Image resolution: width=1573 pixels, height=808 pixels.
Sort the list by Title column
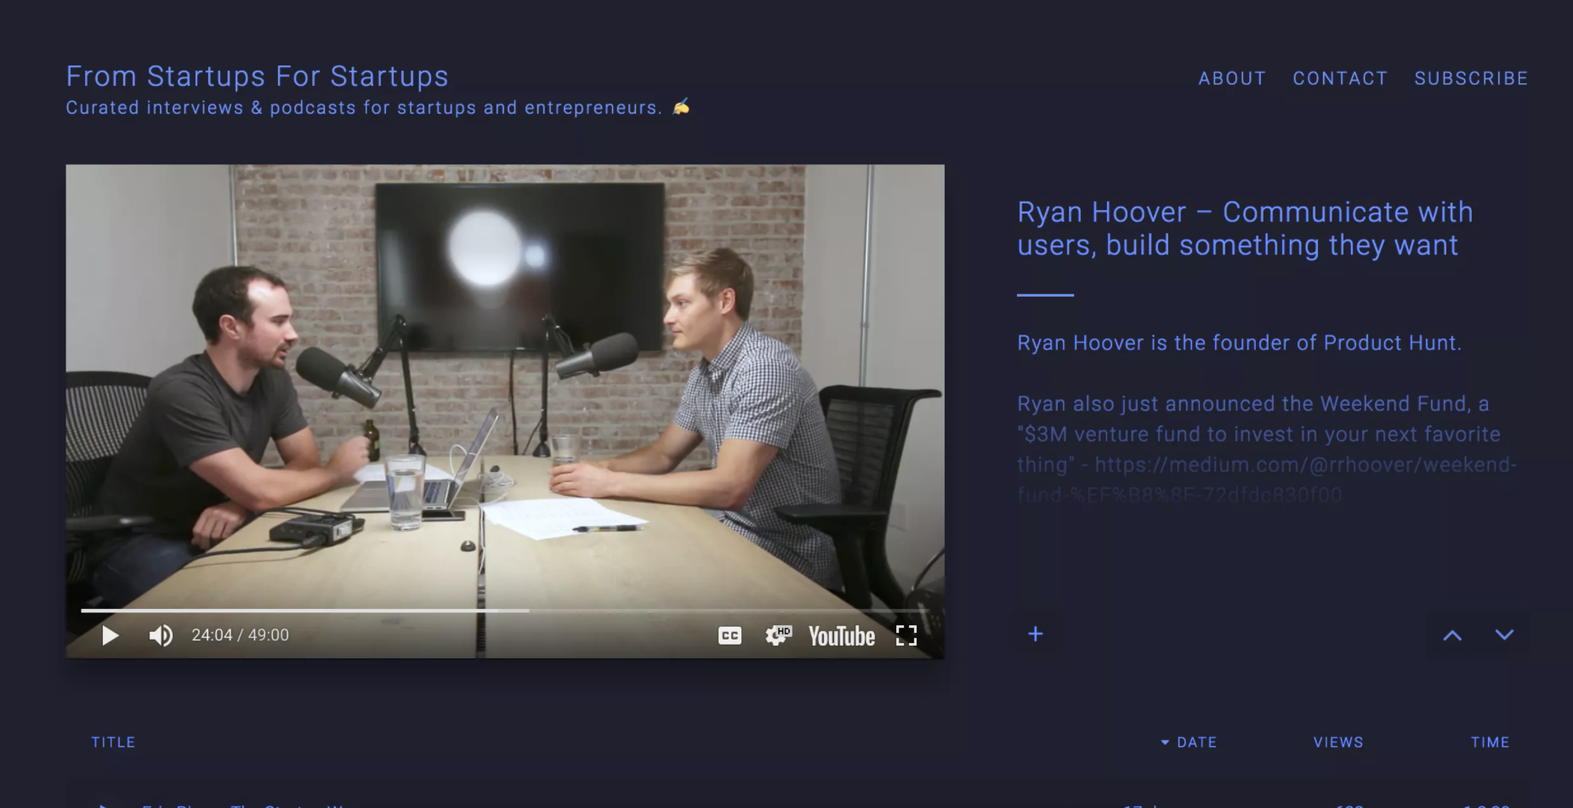(113, 743)
